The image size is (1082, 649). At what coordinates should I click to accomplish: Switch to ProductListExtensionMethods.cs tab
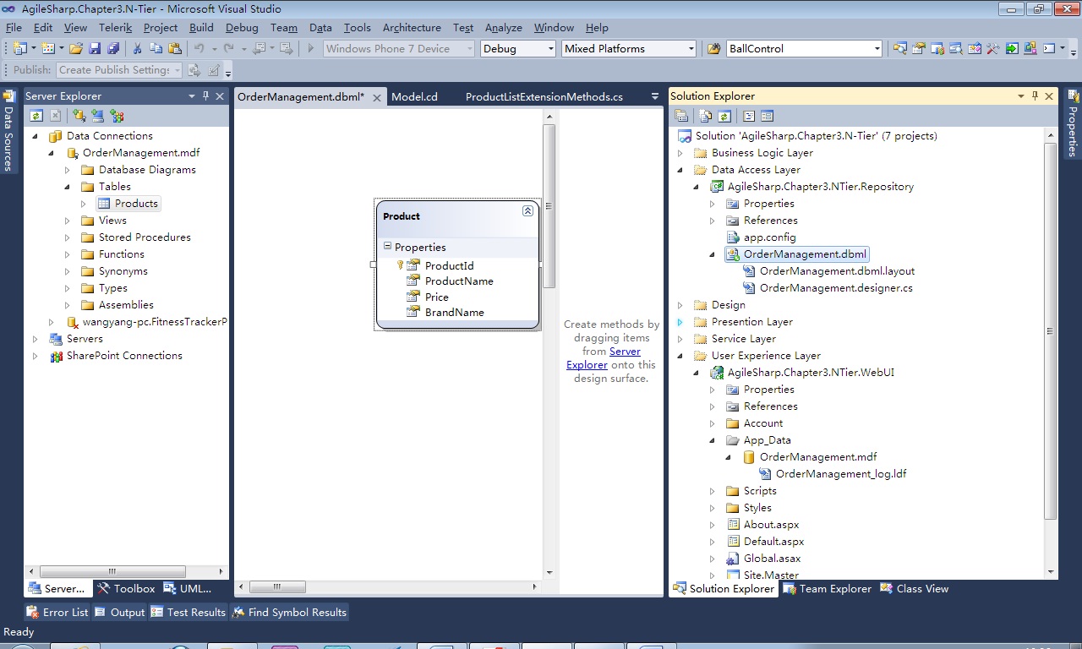[544, 97]
